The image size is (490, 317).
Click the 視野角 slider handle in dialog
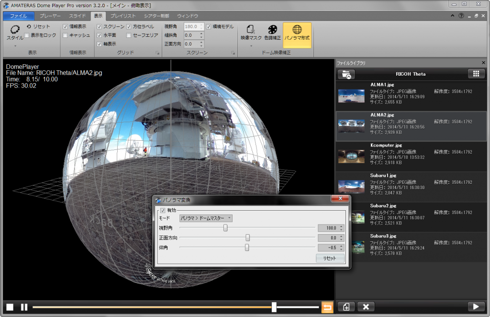coord(225,228)
